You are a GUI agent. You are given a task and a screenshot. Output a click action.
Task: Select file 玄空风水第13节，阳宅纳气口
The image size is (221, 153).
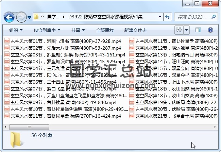[173, 55]
